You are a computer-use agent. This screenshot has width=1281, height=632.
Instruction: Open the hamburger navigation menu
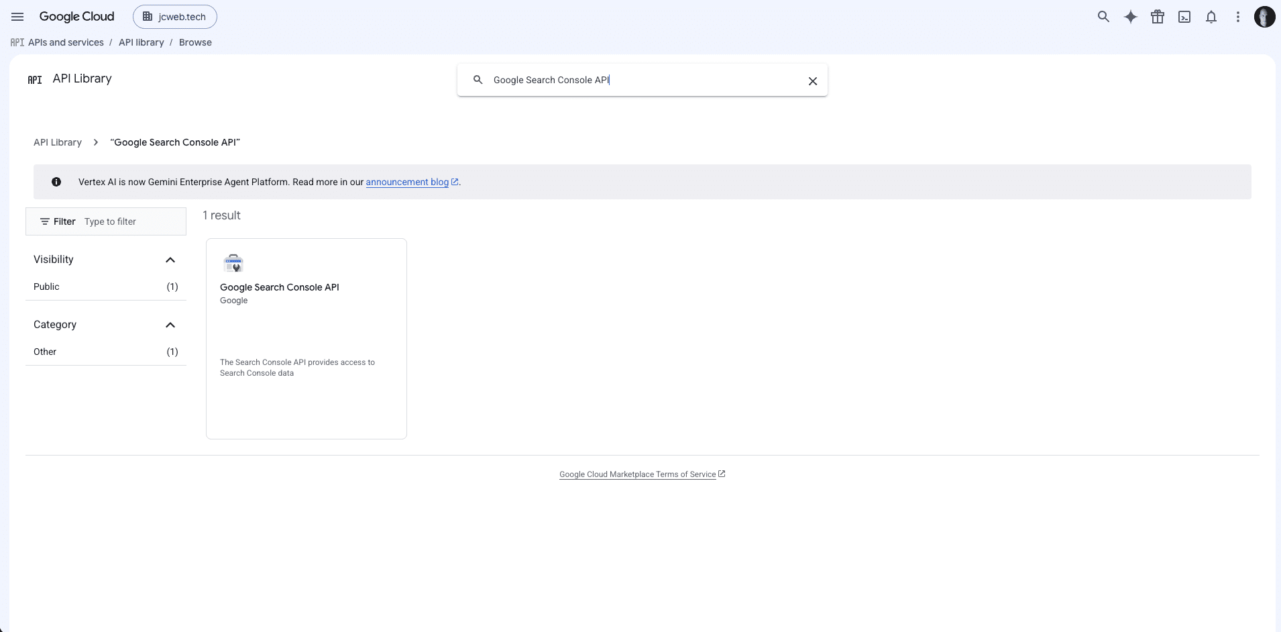(17, 17)
